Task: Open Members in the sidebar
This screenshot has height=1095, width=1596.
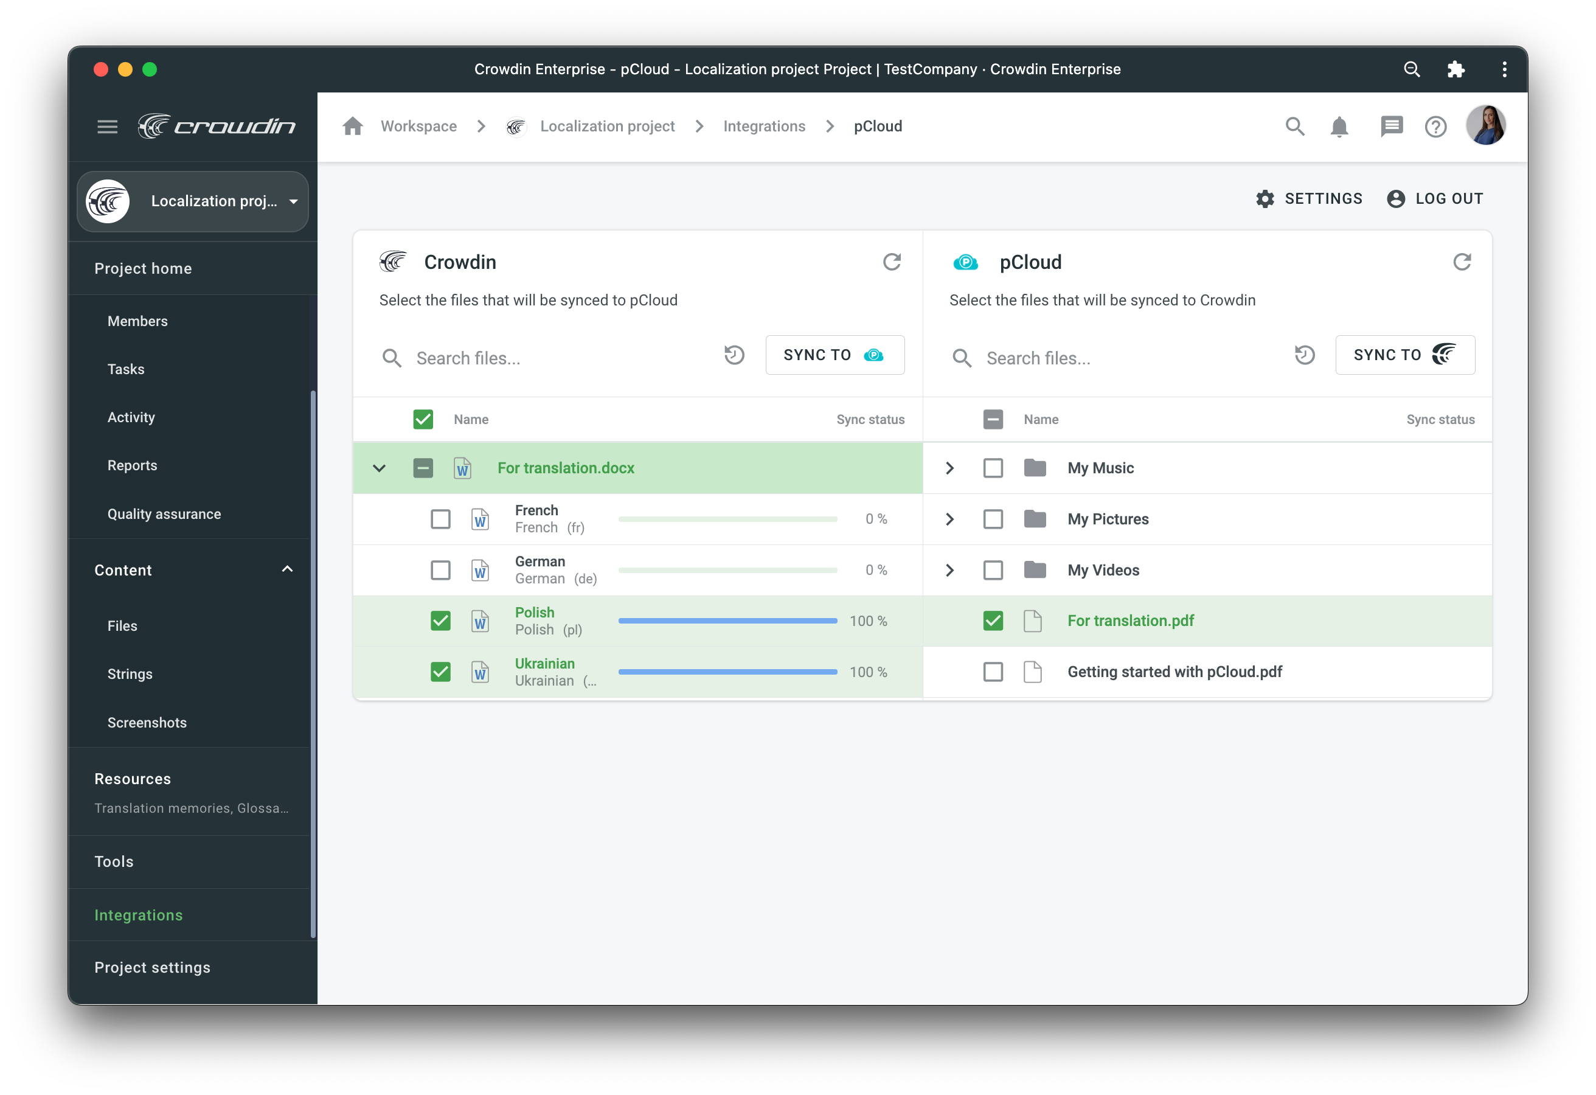Action: coord(137,321)
